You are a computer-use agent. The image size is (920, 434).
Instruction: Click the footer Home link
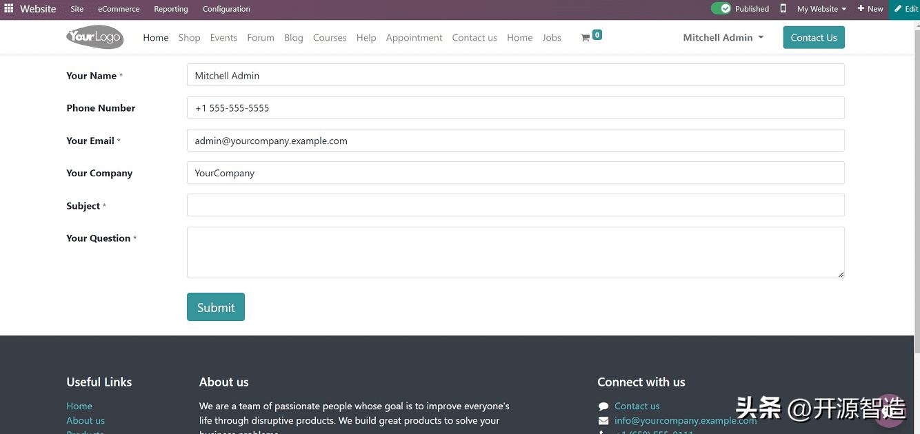point(79,406)
